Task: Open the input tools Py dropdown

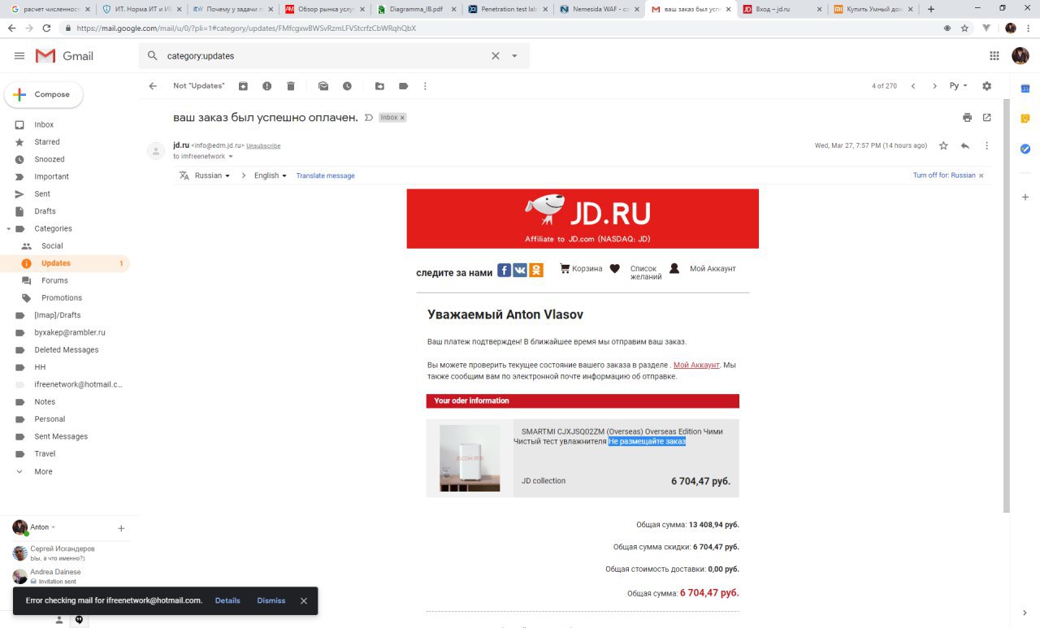Action: tap(959, 86)
